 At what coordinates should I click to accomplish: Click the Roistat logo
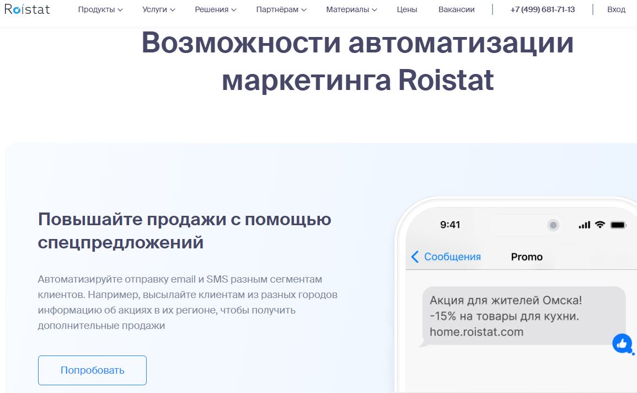click(27, 9)
